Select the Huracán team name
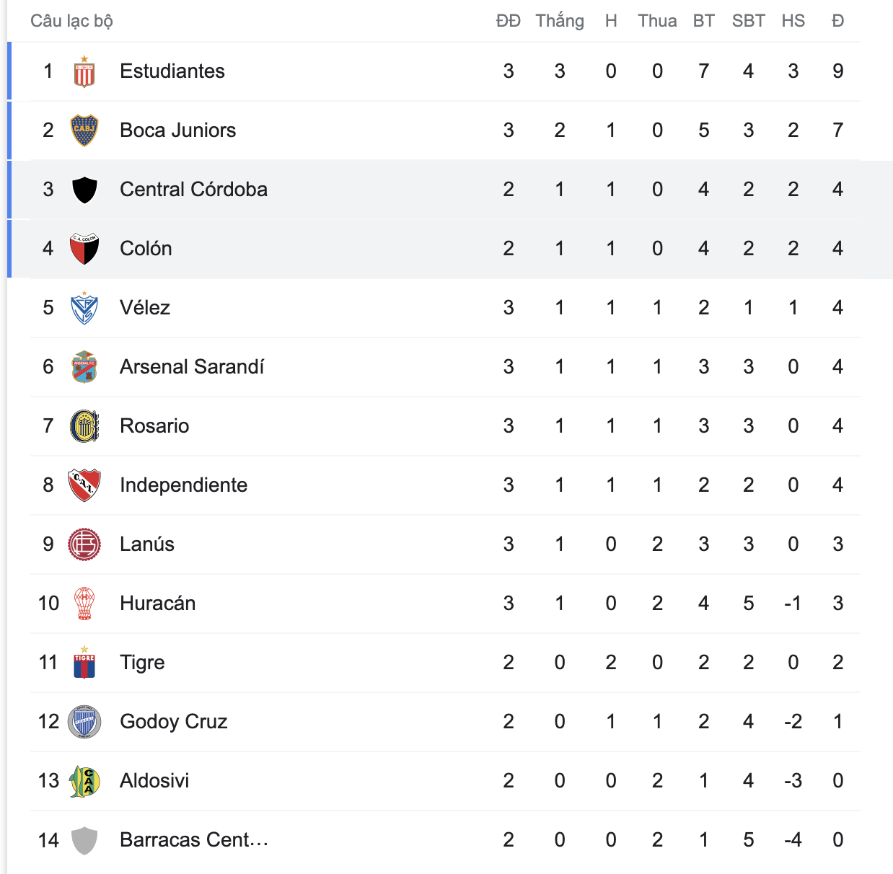The image size is (893, 874). click(157, 604)
